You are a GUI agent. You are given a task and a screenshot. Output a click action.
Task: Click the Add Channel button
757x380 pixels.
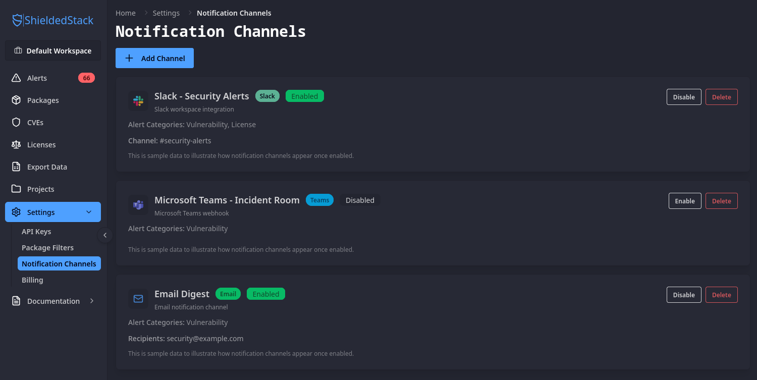click(x=154, y=58)
